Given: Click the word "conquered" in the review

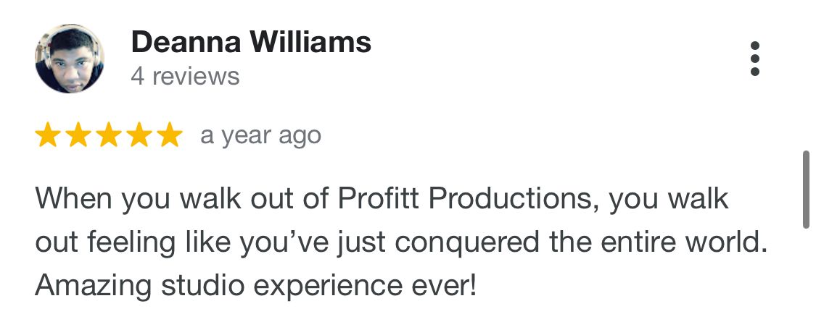Looking at the screenshot, I should 470,242.
